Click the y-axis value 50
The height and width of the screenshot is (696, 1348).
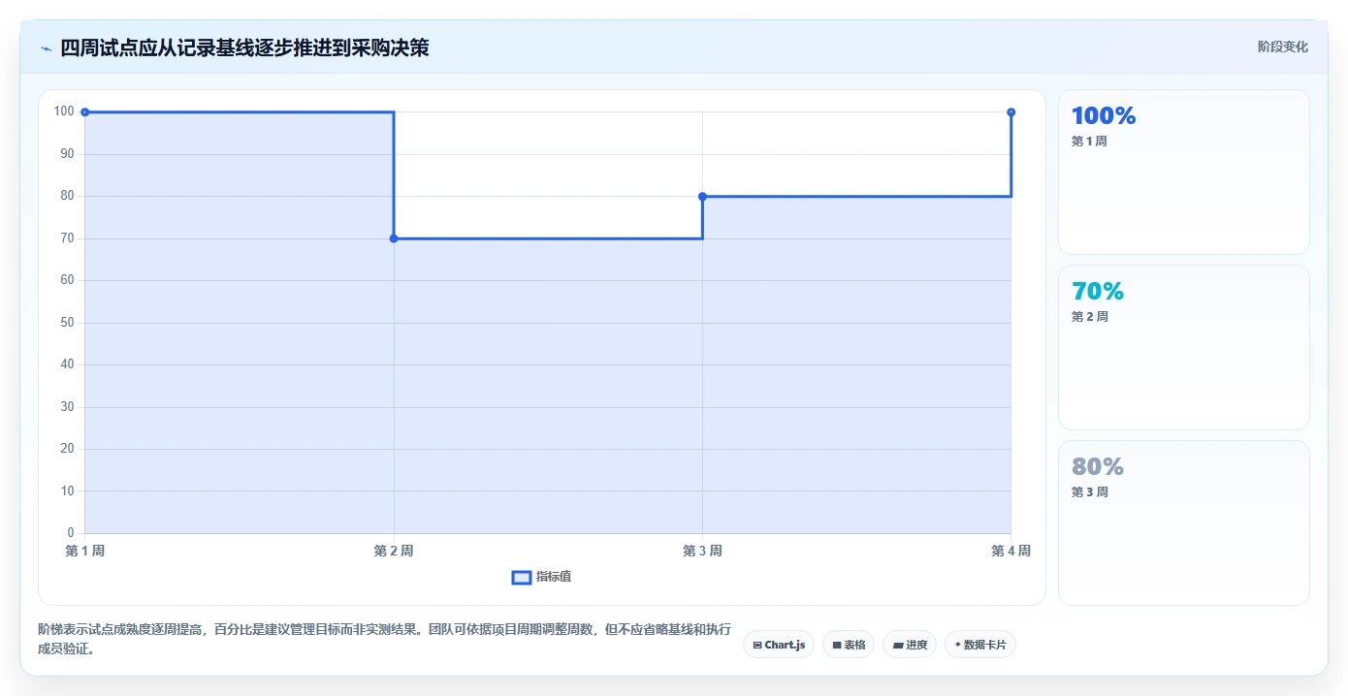coord(67,323)
